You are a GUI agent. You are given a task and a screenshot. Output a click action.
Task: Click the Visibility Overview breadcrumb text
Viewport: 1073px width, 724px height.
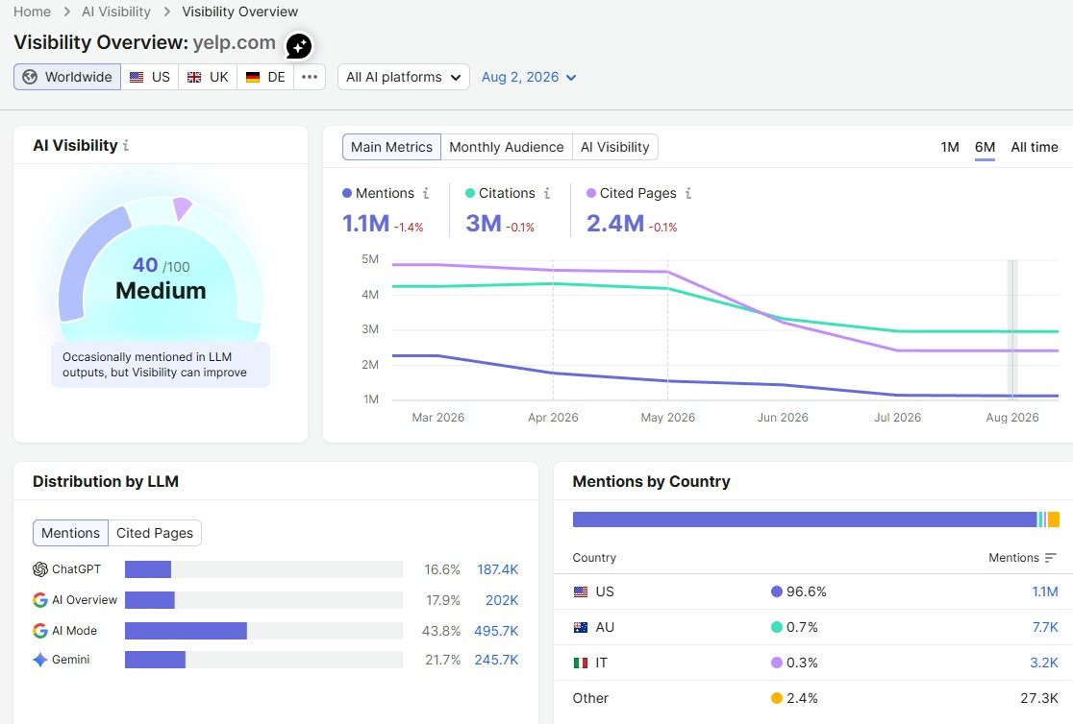point(239,12)
